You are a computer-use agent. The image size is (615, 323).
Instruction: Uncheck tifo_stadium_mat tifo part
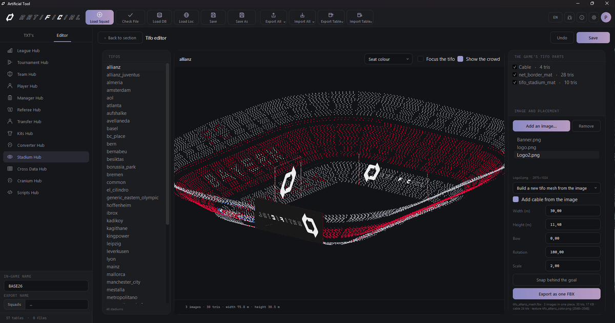[x=515, y=82]
